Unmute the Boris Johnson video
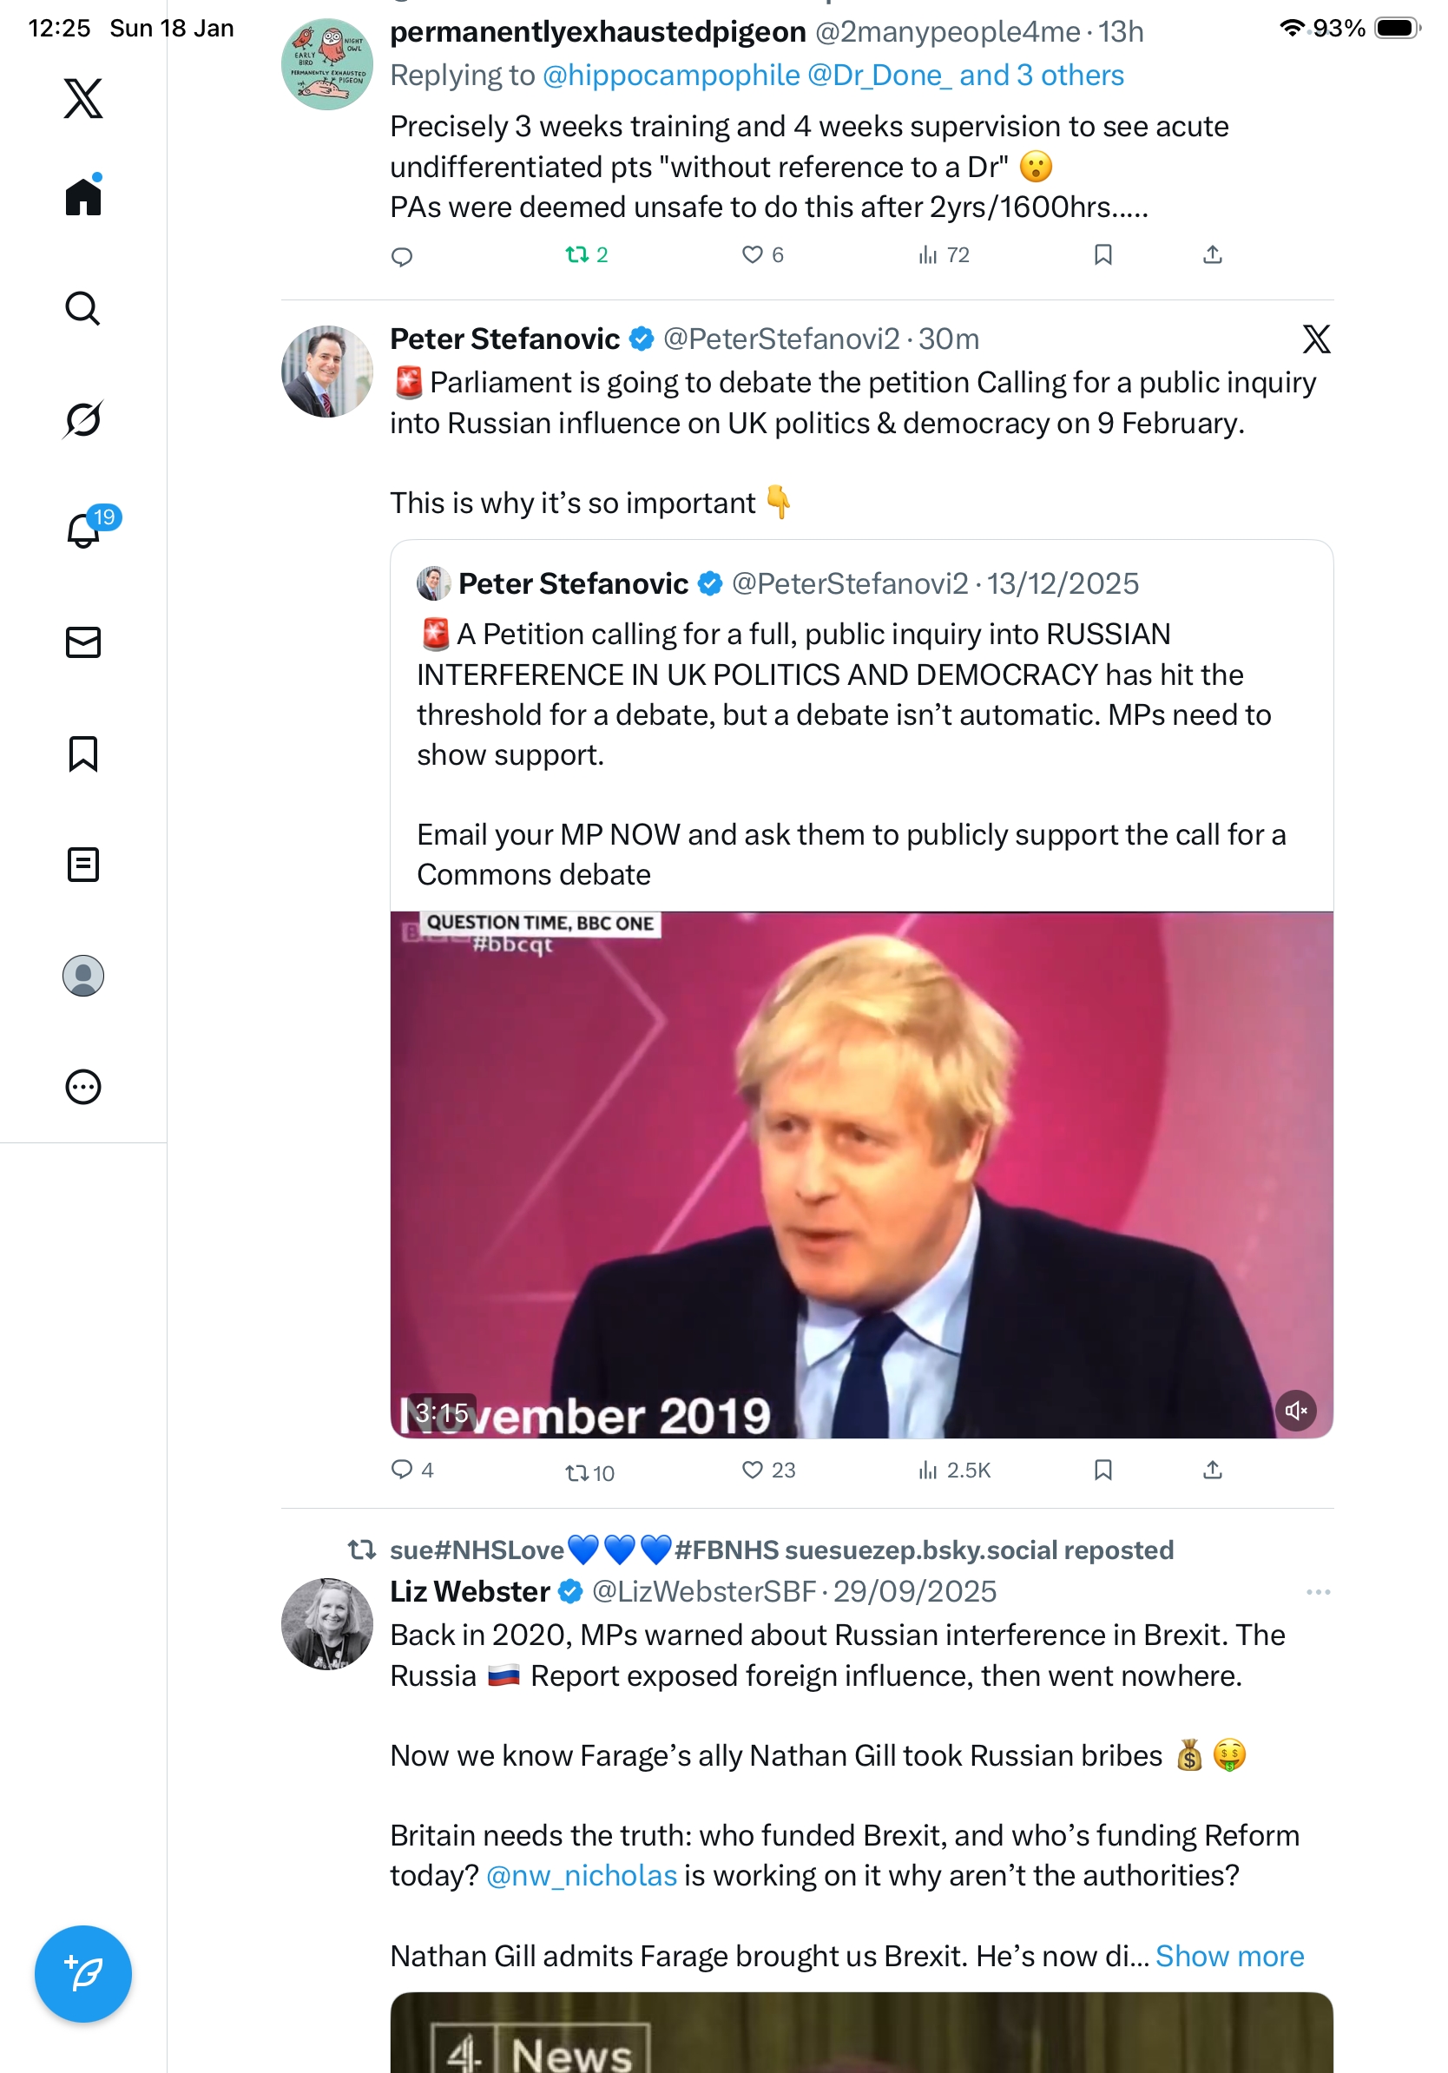This screenshot has width=1448, height=2073. [1295, 1411]
